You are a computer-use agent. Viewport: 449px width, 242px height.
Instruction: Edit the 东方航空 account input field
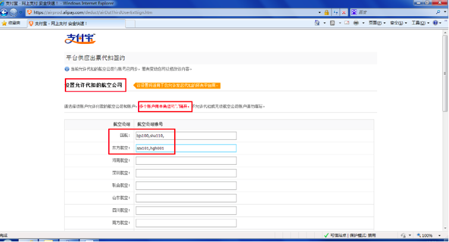[186, 148]
